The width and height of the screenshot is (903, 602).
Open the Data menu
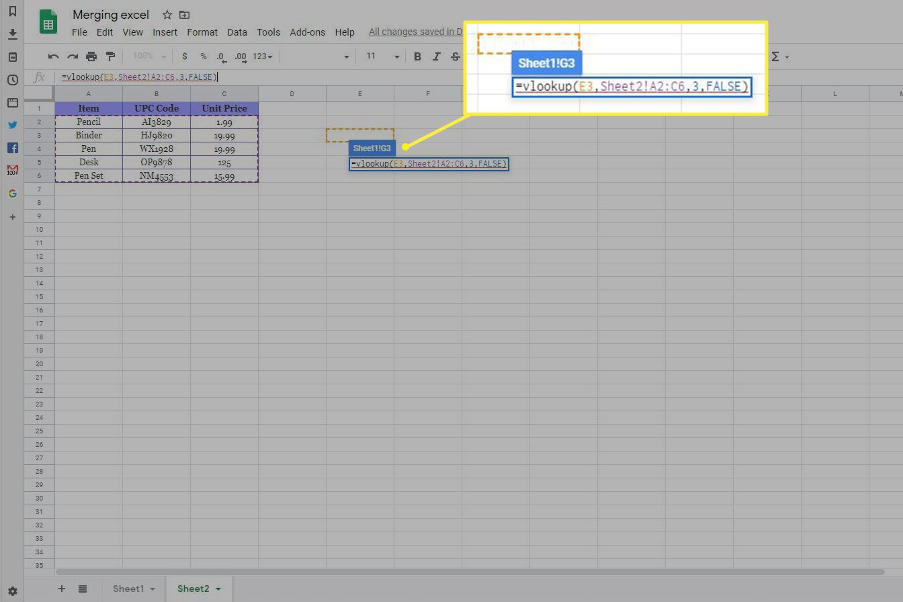tap(237, 32)
